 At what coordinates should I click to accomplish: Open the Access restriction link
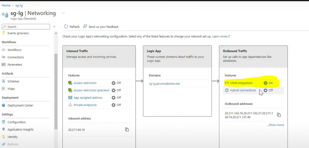pos(85,83)
